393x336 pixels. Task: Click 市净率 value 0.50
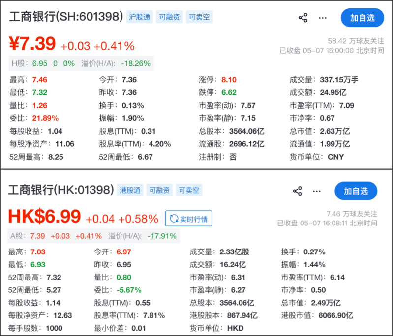318,290
